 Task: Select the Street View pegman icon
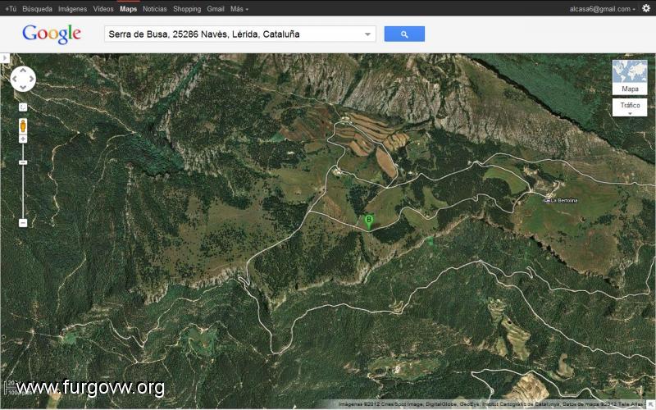pyautogui.click(x=23, y=125)
